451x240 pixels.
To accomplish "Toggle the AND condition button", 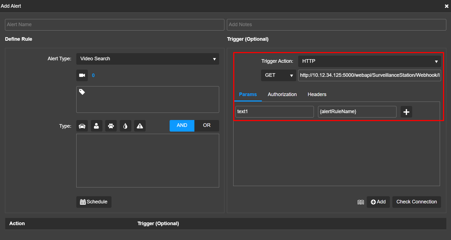I will pyautogui.click(x=182, y=126).
